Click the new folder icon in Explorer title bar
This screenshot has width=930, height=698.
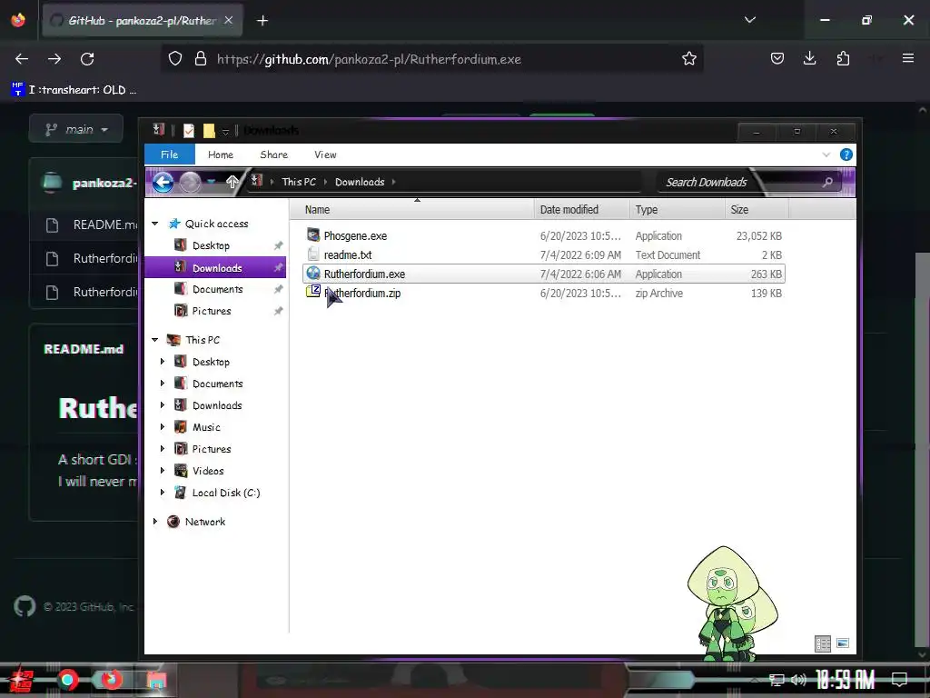(x=209, y=130)
